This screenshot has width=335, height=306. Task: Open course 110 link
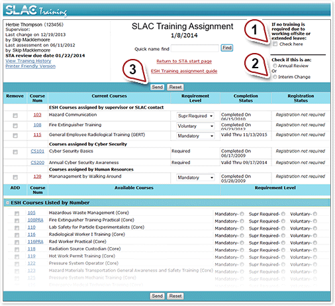[x=31, y=227]
